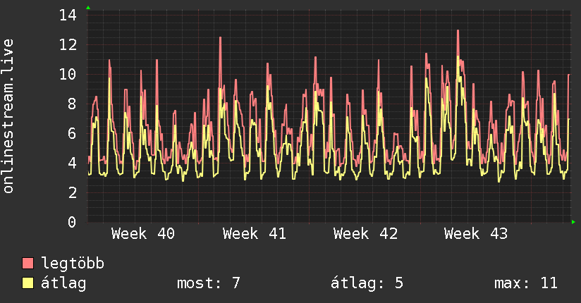Click the green arrow at x-axis end

pyautogui.click(x=573, y=222)
